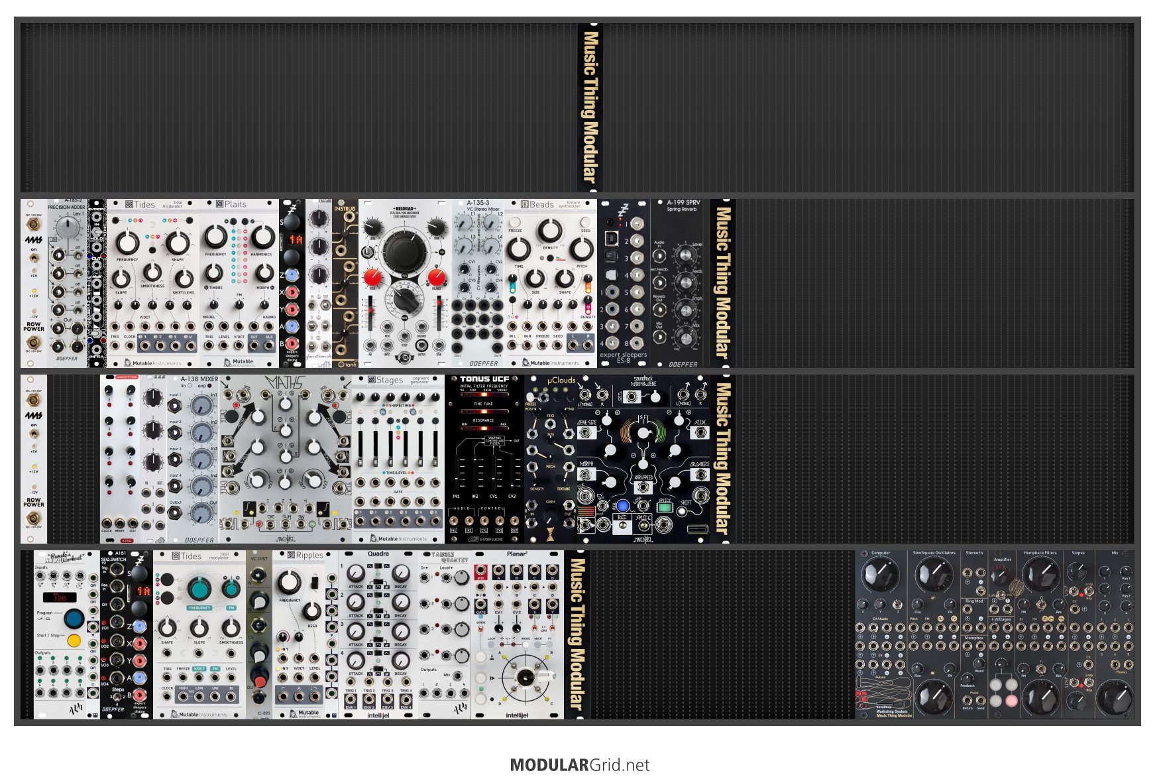Screen dimensions: 1161x779
Task: Click the A-138 Mixer In1 knob
Action: coord(201,406)
